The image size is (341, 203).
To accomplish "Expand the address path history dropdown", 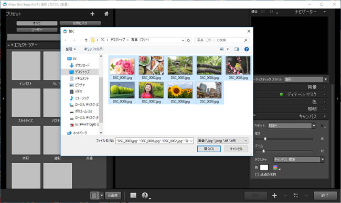I will click(183, 40).
